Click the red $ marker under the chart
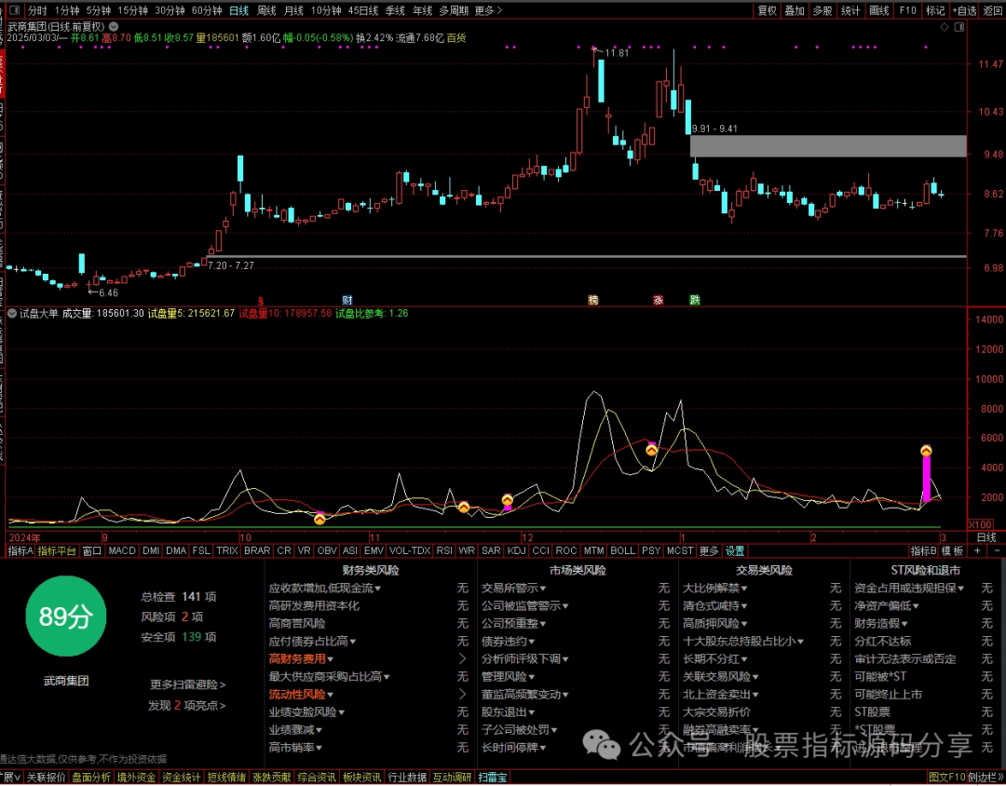Screen dimensions: 1006x786 [261, 300]
